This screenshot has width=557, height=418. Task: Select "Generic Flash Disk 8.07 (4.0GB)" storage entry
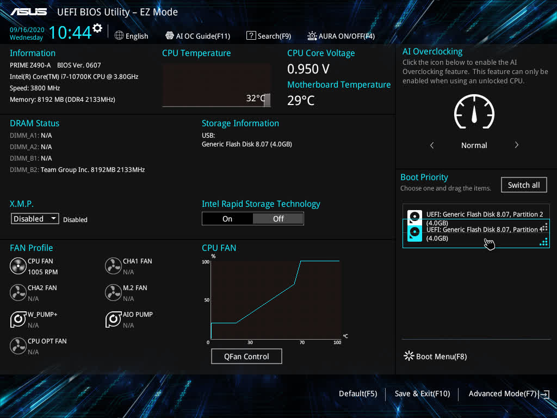[x=247, y=144]
